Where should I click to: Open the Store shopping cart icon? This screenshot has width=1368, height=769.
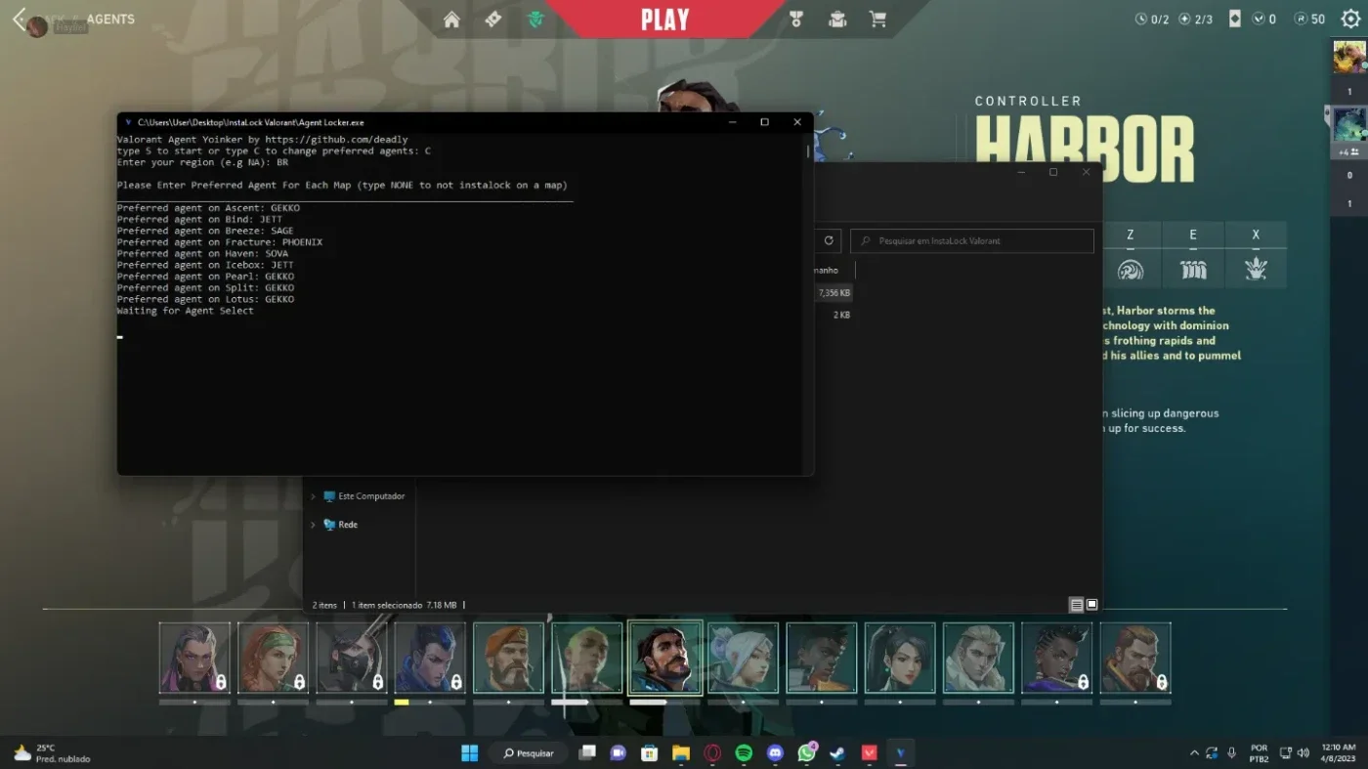tap(878, 20)
